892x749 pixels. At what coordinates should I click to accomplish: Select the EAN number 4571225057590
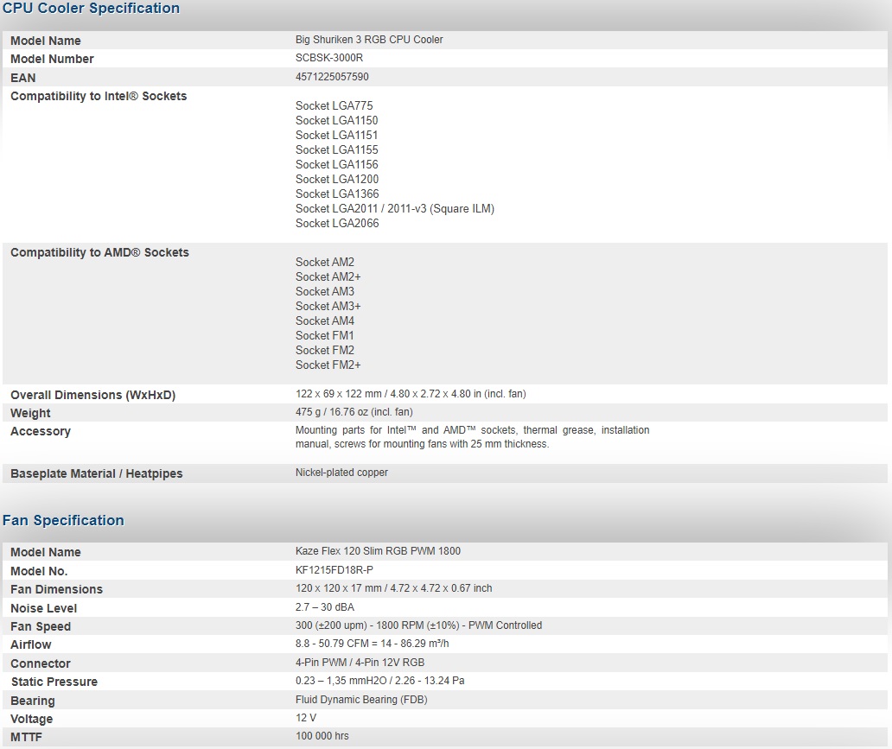tap(332, 77)
